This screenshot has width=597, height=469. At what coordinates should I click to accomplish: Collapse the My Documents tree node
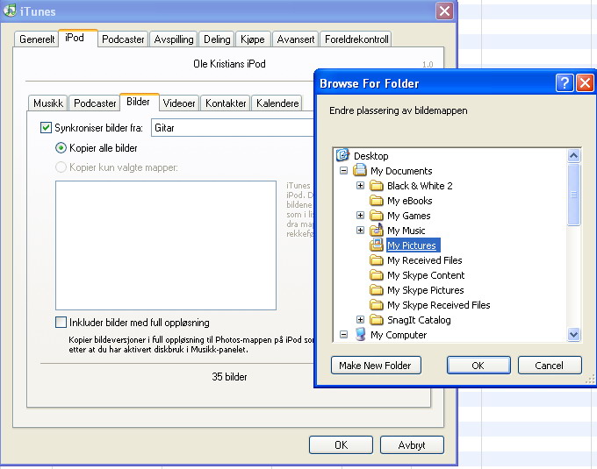click(343, 170)
